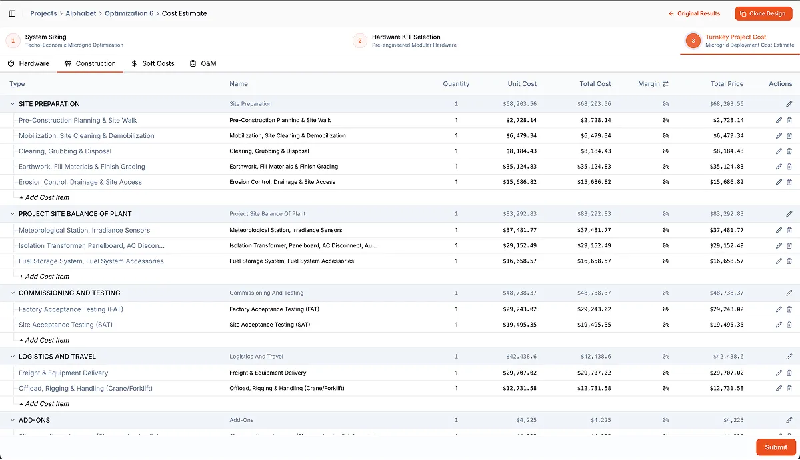Screen dimensions: 800x460
Task: Edit Factory Acceptance Testing (FAT) item
Action: 779,309
